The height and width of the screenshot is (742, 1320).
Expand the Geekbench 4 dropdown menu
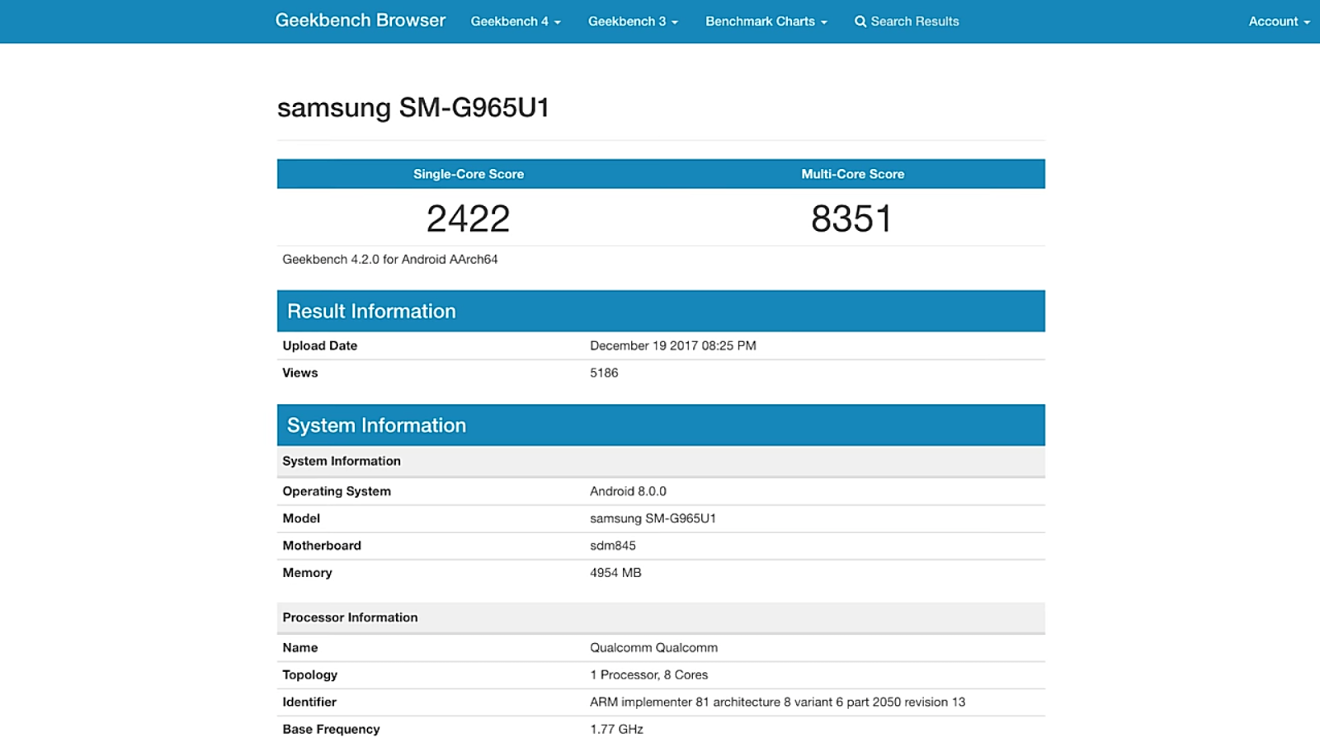point(516,21)
